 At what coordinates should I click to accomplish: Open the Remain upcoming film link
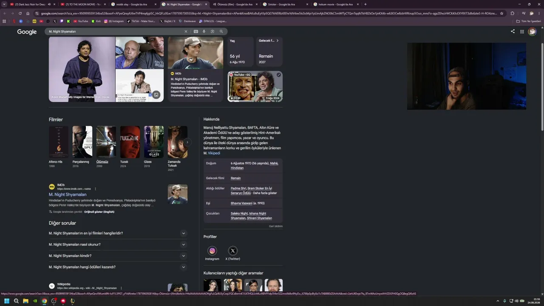[236, 178]
